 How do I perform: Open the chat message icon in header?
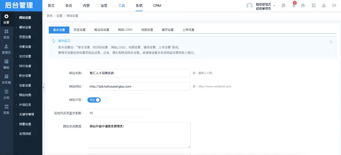pos(283,6)
